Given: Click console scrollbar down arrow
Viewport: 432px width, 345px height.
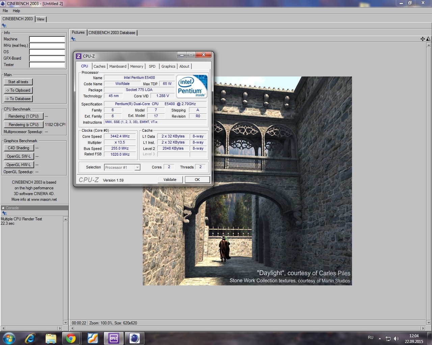Looking at the screenshot, I should coord(65,323).
